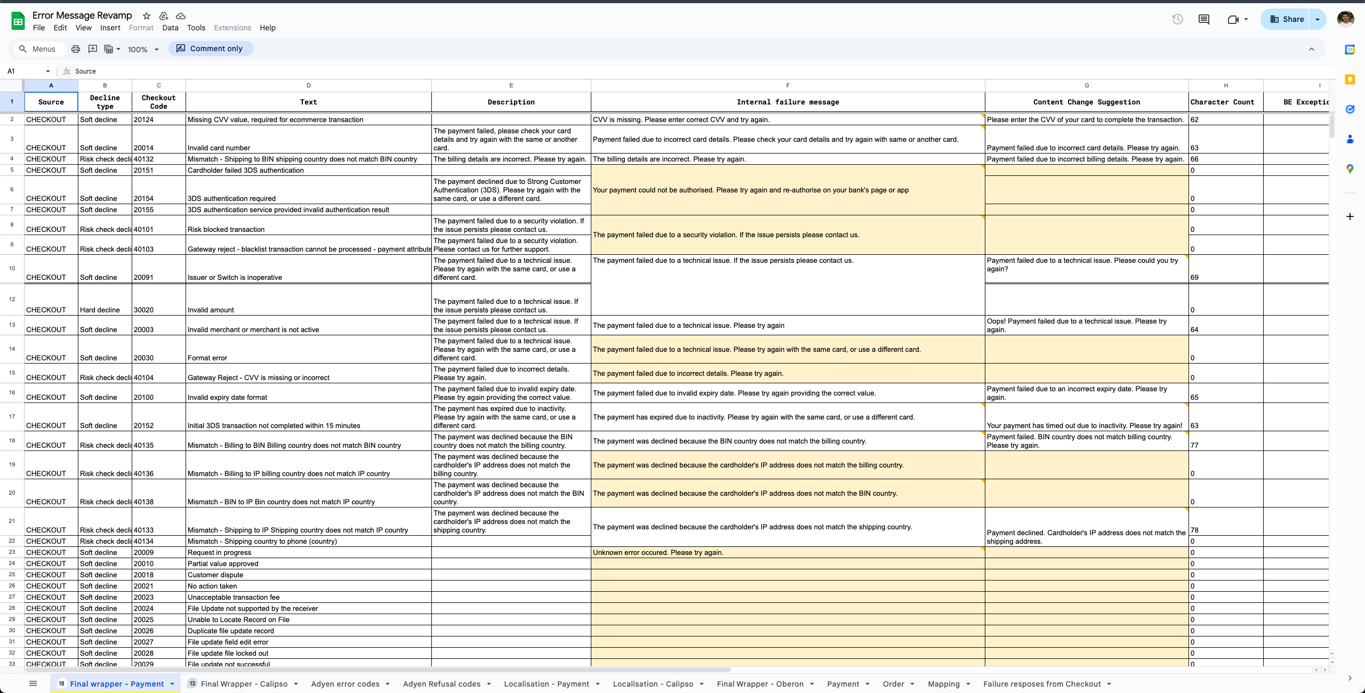This screenshot has height=693, width=1365.
Task: Open Google Maps in side panel
Action: [x=1350, y=169]
